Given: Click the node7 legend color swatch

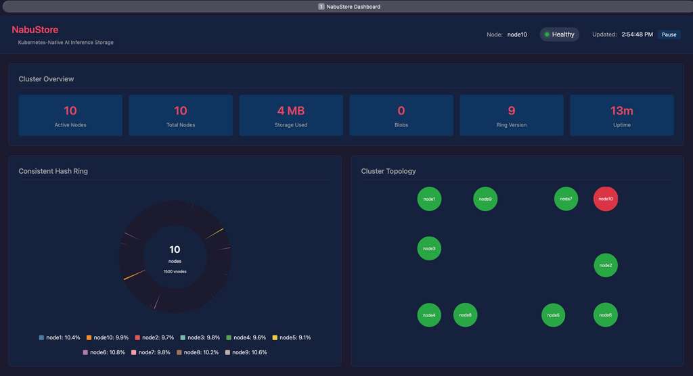Looking at the screenshot, I should tap(134, 352).
